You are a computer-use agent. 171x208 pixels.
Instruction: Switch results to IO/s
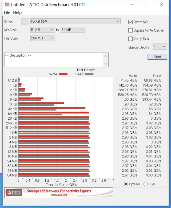tap(146, 184)
